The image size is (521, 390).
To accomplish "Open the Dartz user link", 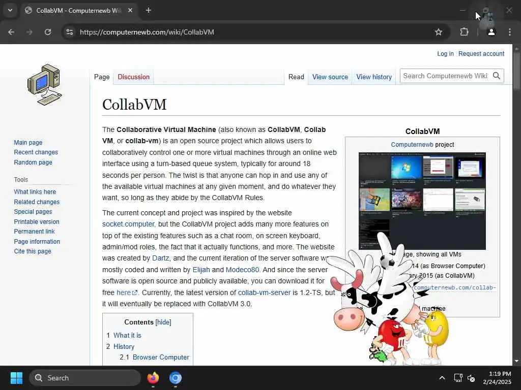I will pos(160,258).
